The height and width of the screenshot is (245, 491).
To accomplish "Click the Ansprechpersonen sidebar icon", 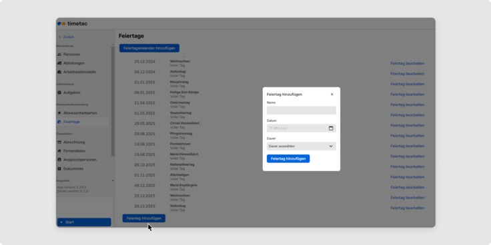I will 59,160.
